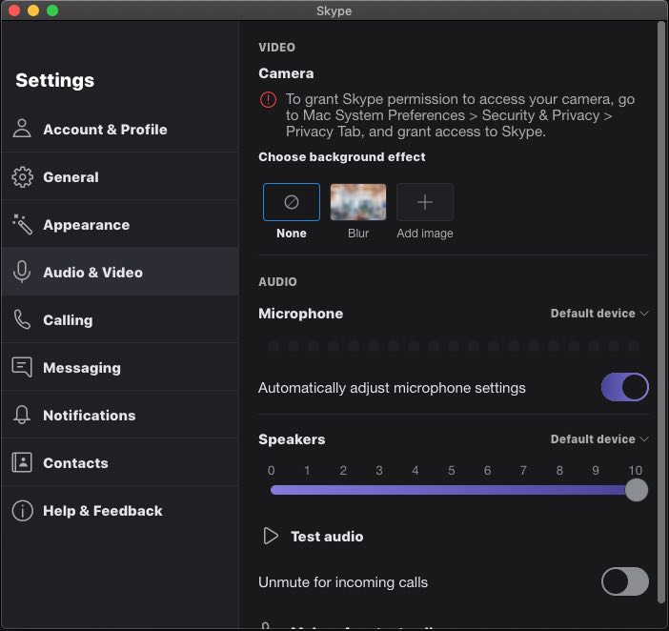Screen dimensions: 669x631
Task: Switch to the Messaging settings section
Action: [x=82, y=368]
